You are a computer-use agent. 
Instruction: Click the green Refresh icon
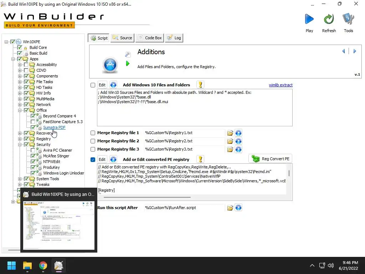click(329, 19)
